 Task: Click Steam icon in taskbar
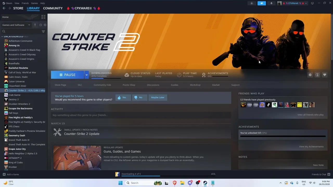pyautogui.click(x=205, y=183)
